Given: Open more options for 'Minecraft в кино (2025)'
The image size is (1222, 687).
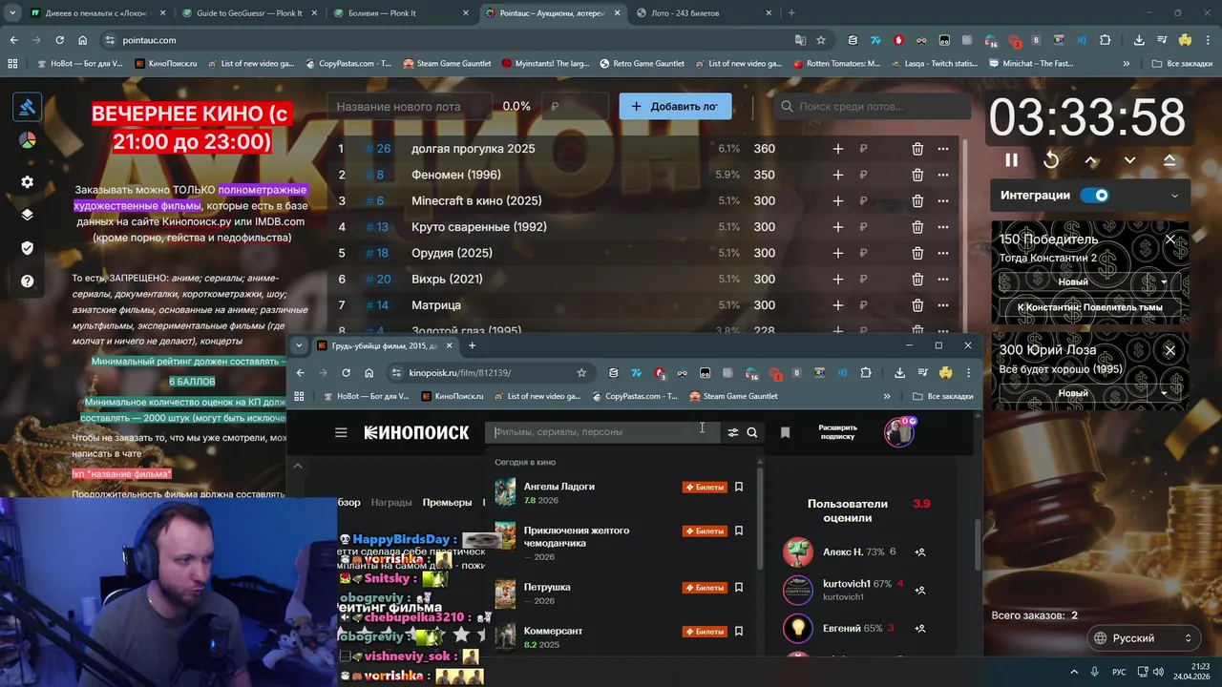Looking at the screenshot, I should (x=943, y=201).
